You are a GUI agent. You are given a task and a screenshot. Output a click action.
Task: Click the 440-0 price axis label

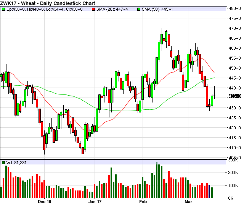coord(235,88)
